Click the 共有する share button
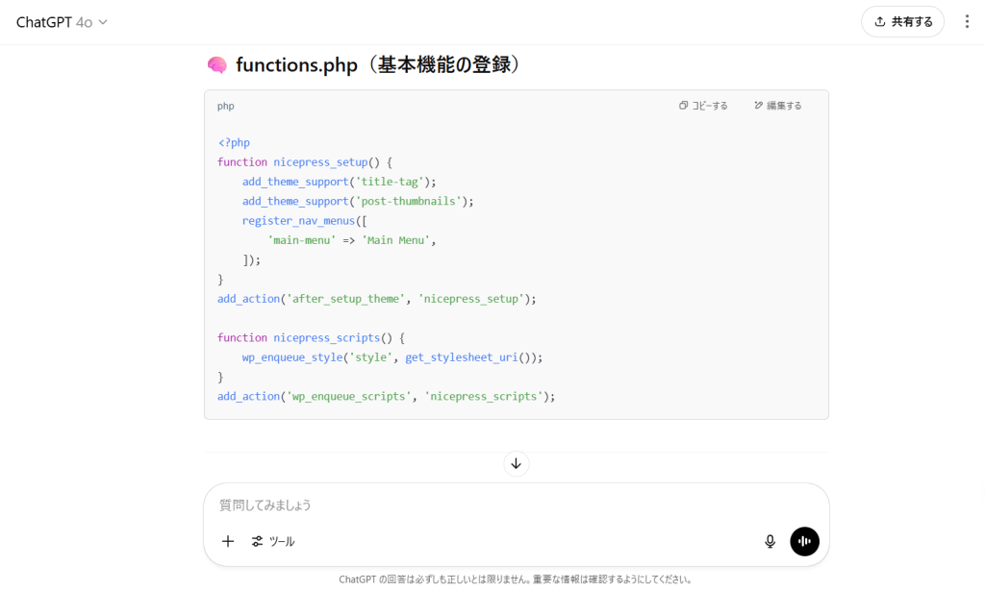The height and width of the screenshot is (590, 985). [902, 22]
